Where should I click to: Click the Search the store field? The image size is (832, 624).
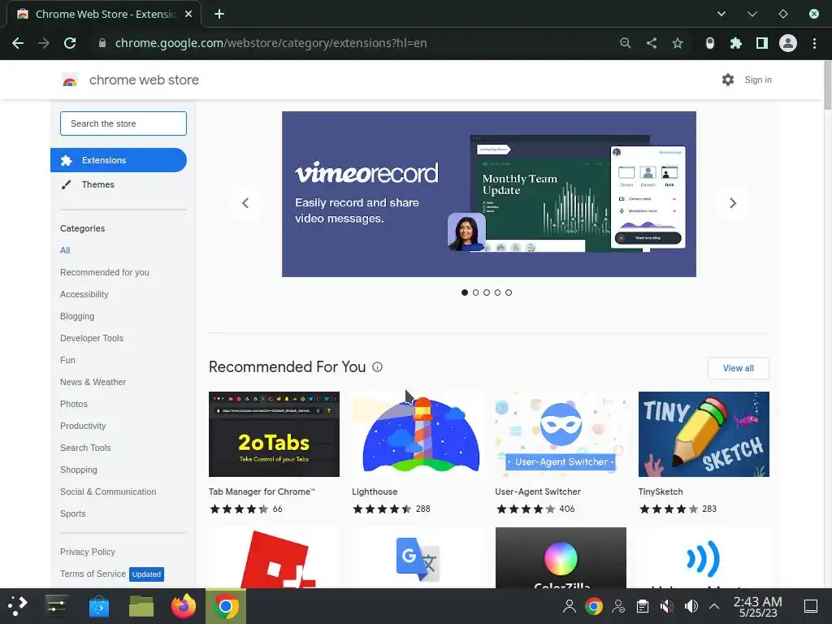(x=123, y=123)
